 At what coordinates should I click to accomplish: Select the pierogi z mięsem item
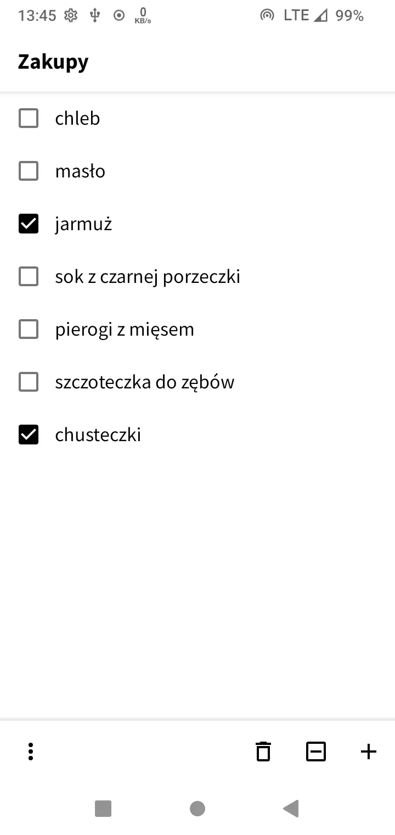29,329
